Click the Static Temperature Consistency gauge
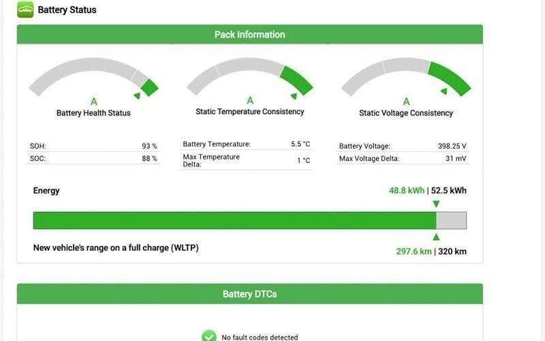The height and width of the screenshot is (341, 545). 249,76
